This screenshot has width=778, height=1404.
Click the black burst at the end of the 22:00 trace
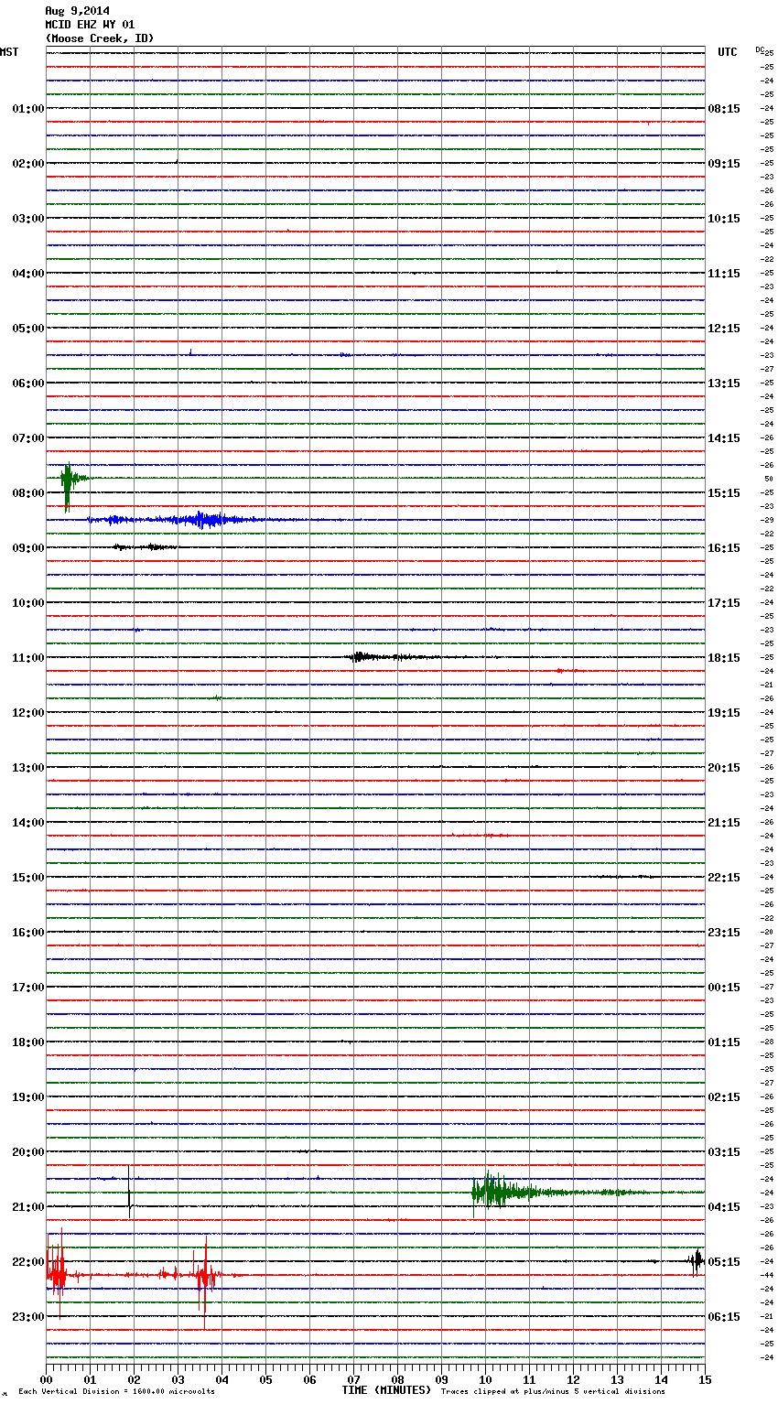[x=697, y=1261]
